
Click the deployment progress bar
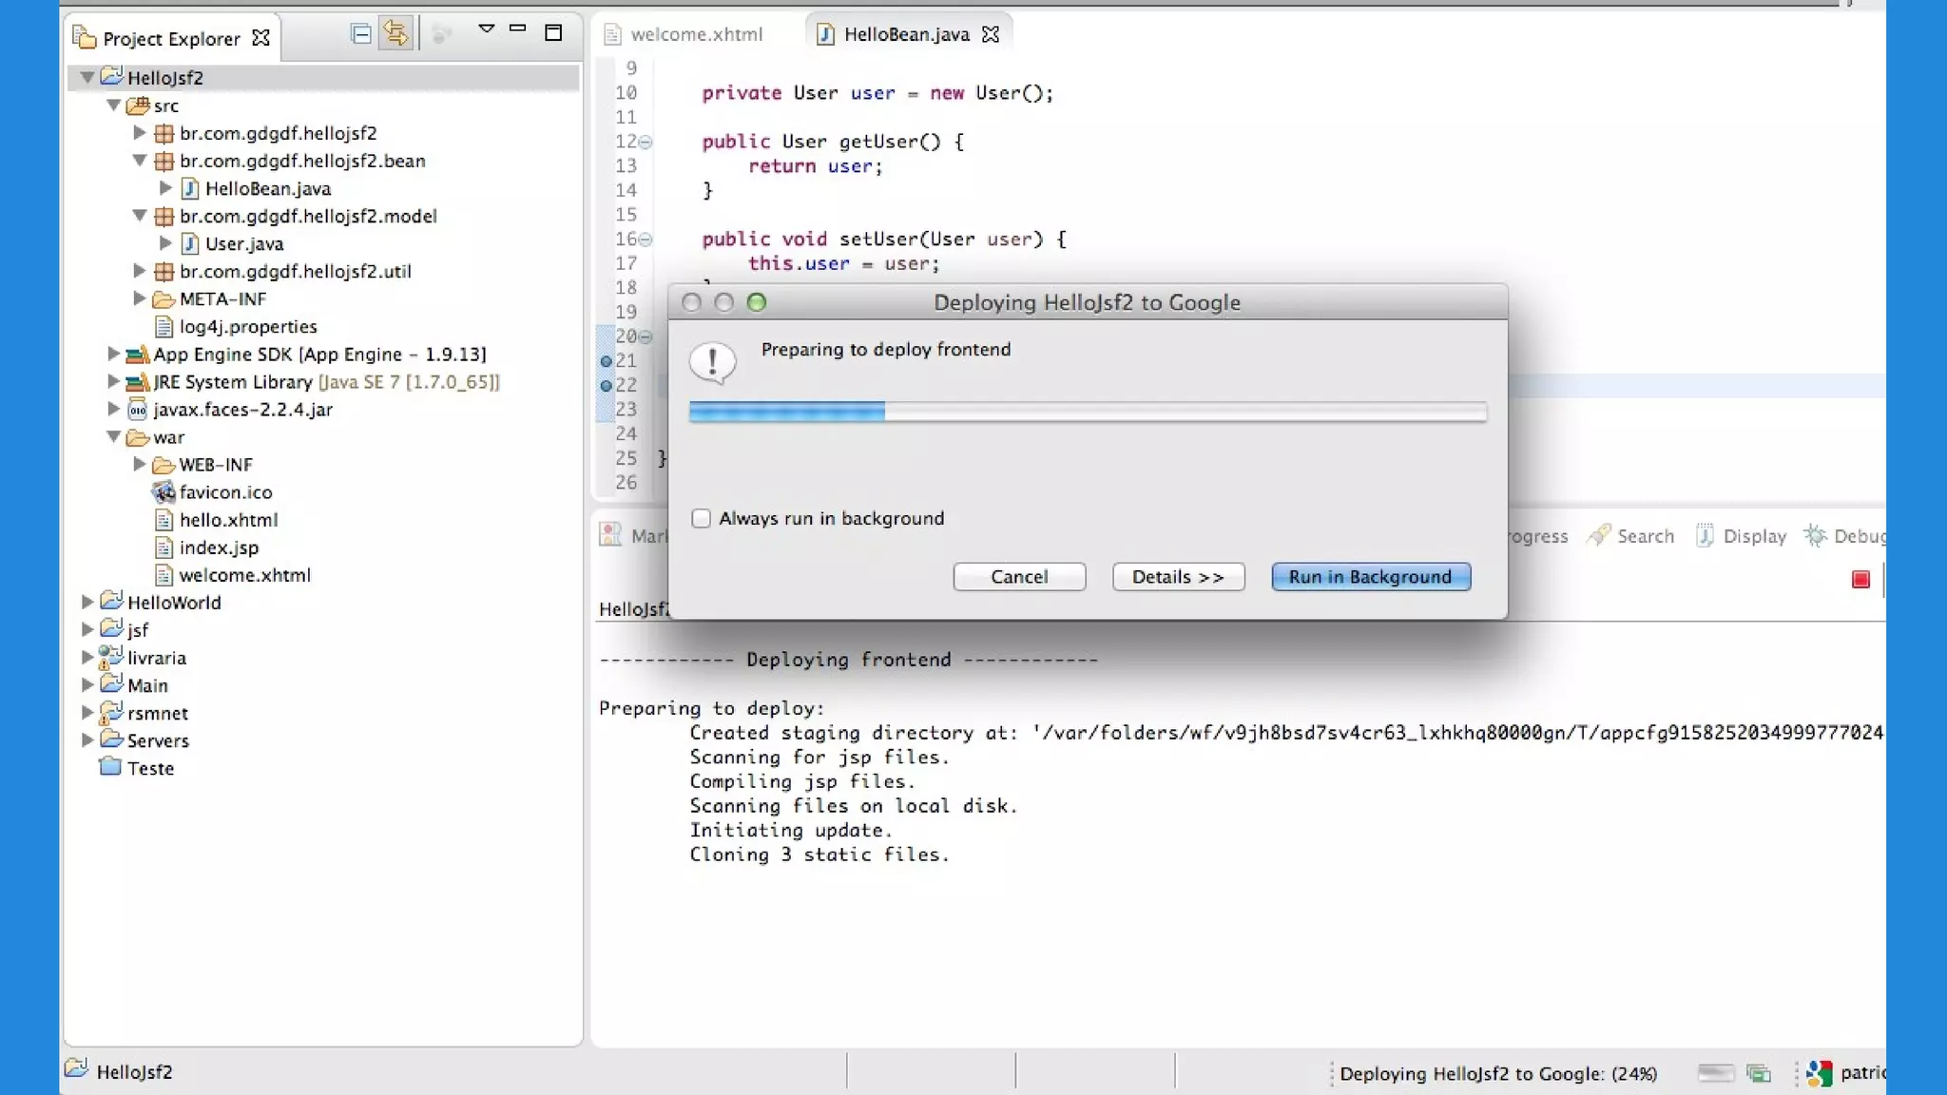point(1087,412)
